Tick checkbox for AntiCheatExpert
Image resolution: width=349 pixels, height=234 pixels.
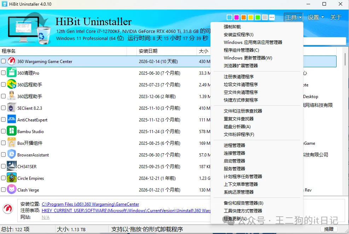pos(3,119)
